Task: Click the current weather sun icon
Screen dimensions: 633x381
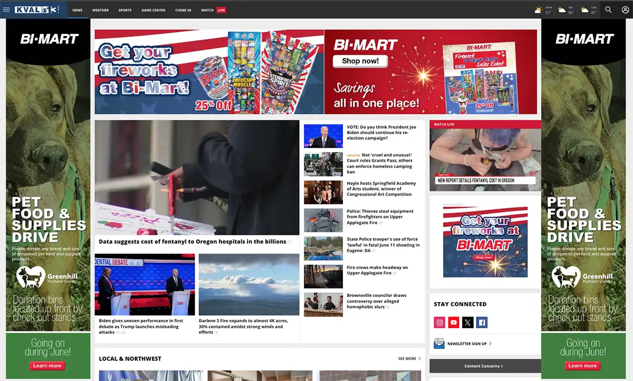Action: (x=538, y=10)
